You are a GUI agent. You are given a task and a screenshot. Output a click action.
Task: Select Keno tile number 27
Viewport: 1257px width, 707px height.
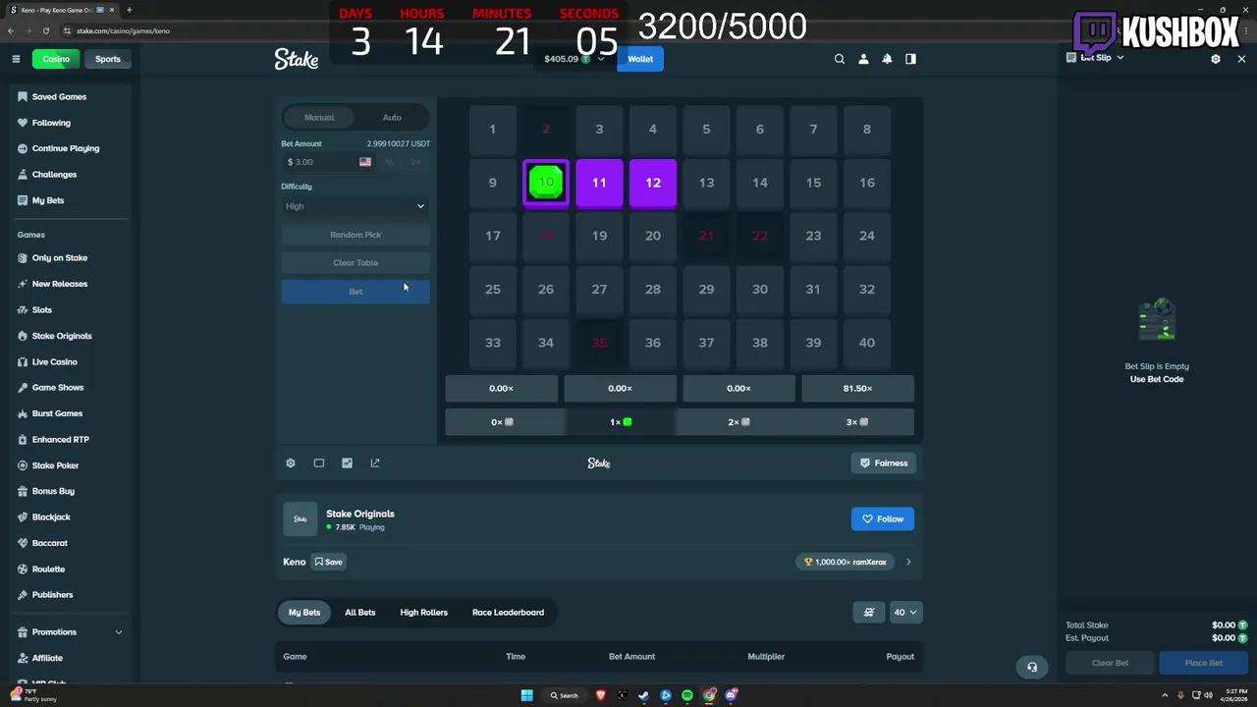pos(599,289)
